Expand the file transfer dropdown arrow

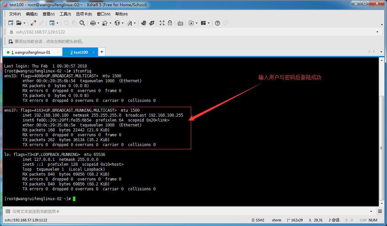coord(110,23)
